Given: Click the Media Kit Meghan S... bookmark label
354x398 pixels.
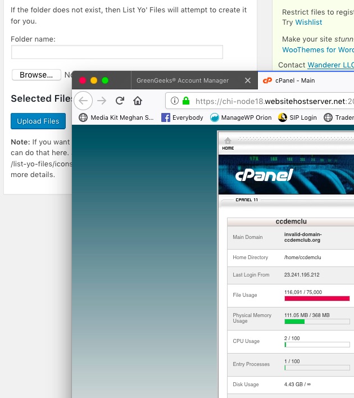Looking at the screenshot, I should point(122,117).
